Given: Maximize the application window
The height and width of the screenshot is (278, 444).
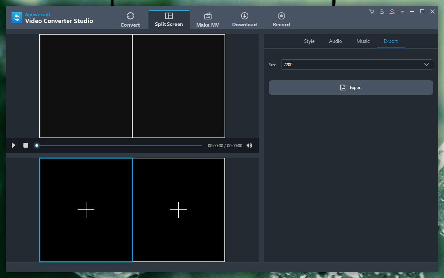Looking at the screenshot, I should tap(422, 12).
